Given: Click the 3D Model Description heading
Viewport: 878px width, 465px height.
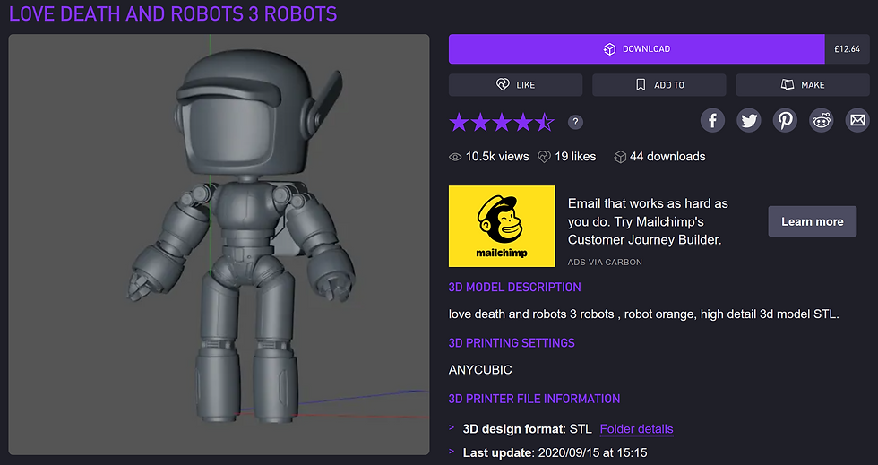Looking at the screenshot, I should [514, 287].
